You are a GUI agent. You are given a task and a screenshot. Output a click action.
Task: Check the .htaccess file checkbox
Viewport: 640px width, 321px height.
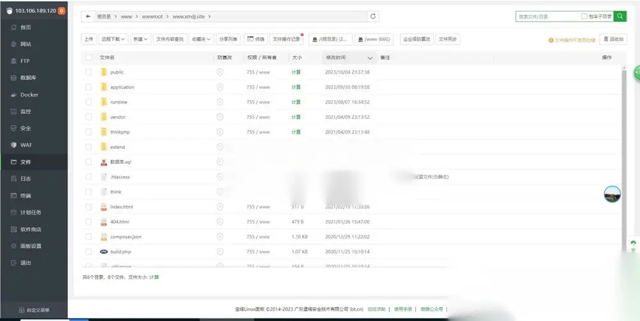pos(88,176)
